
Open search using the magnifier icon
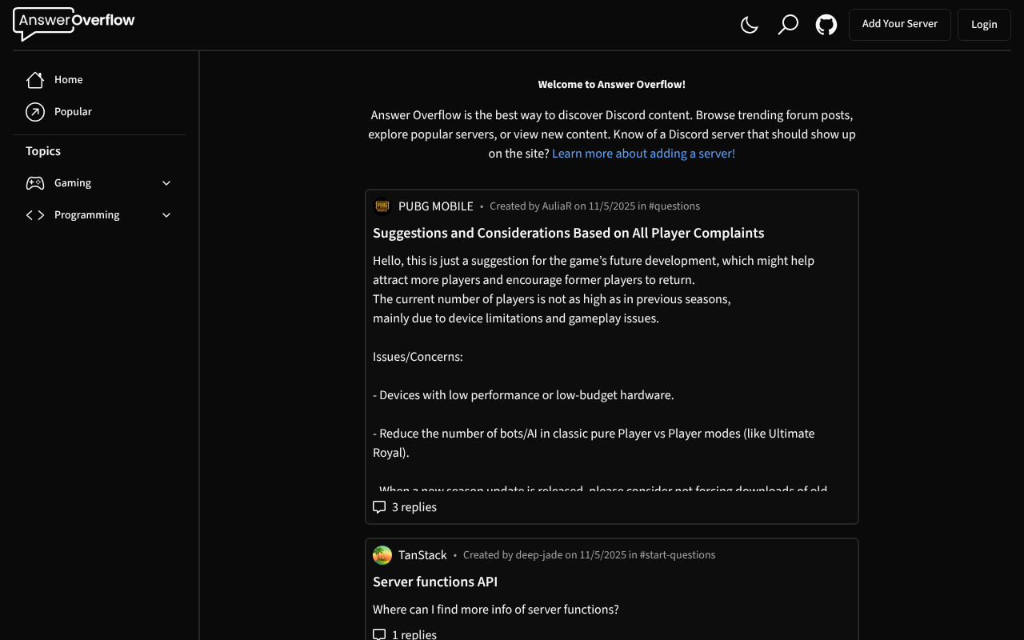tap(787, 25)
